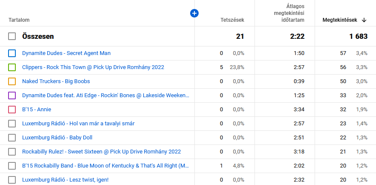Select the green checkbox for Clippers video

pyautogui.click(x=12, y=67)
